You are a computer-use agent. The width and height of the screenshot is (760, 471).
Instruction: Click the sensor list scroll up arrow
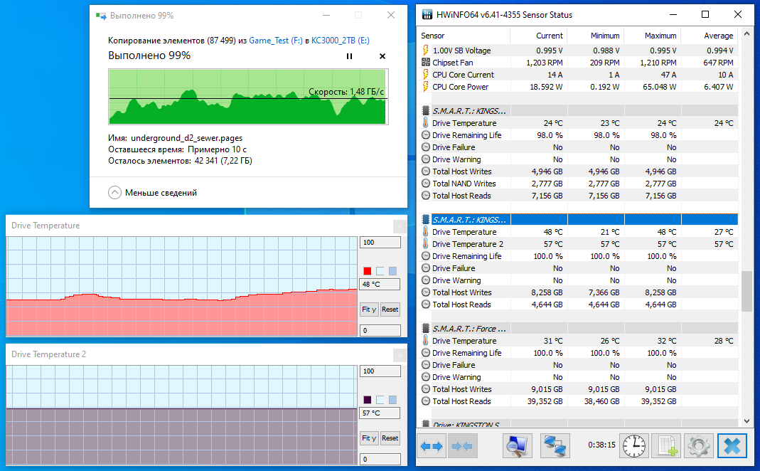tap(746, 34)
